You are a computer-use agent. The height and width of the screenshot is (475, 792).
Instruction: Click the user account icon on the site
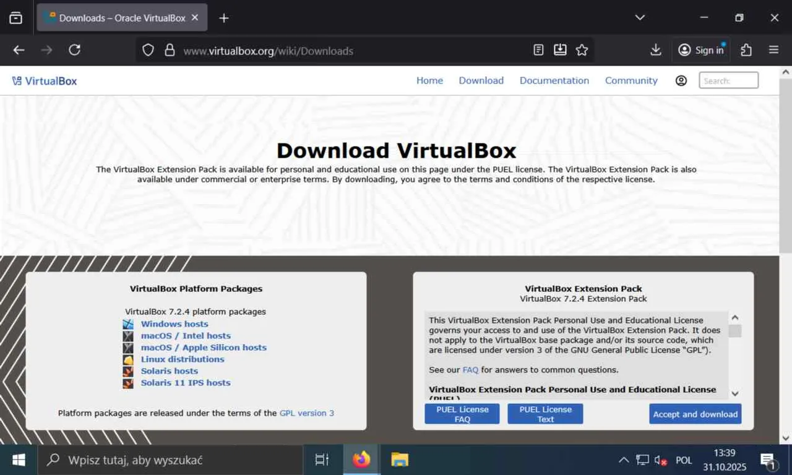pyautogui.click(x=681, y=80)
